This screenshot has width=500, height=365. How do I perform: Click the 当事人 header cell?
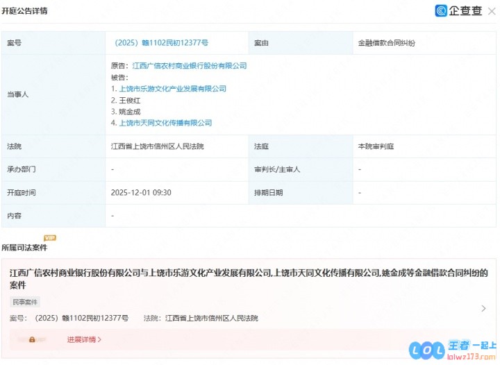tap(53, 94)
